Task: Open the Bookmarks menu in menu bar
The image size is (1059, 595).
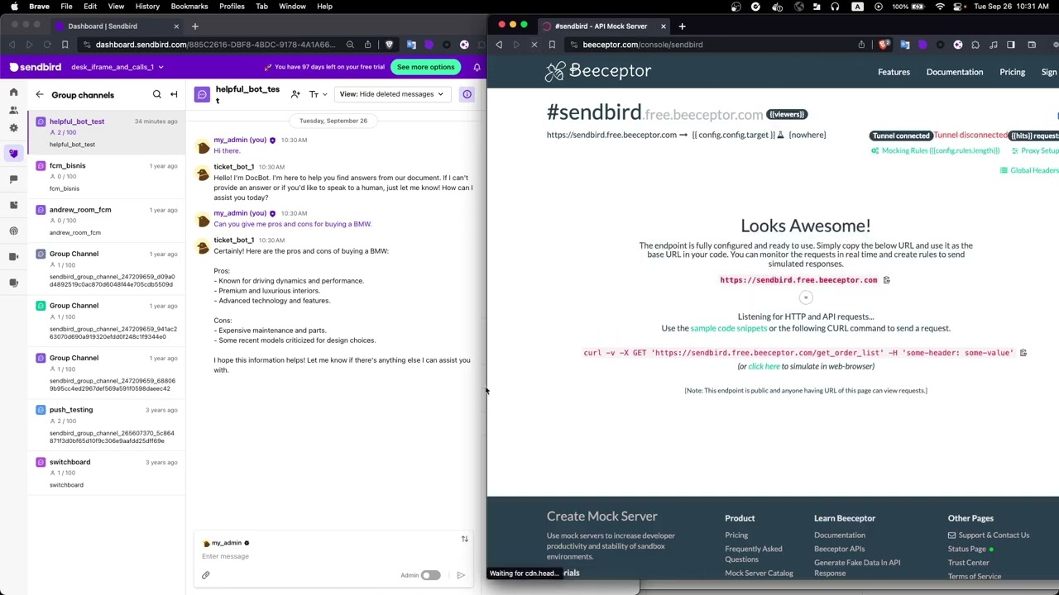Action: pos(189,7)
